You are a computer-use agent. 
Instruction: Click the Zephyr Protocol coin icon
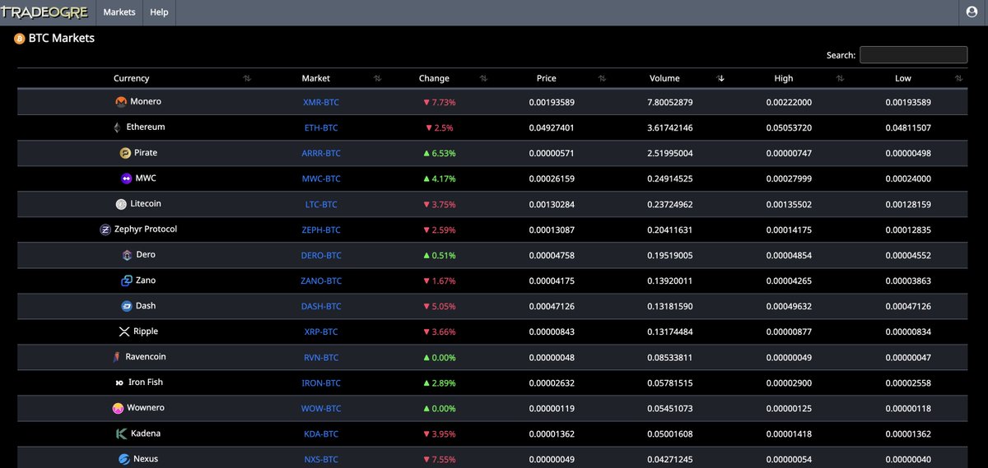tap(105, 229)
